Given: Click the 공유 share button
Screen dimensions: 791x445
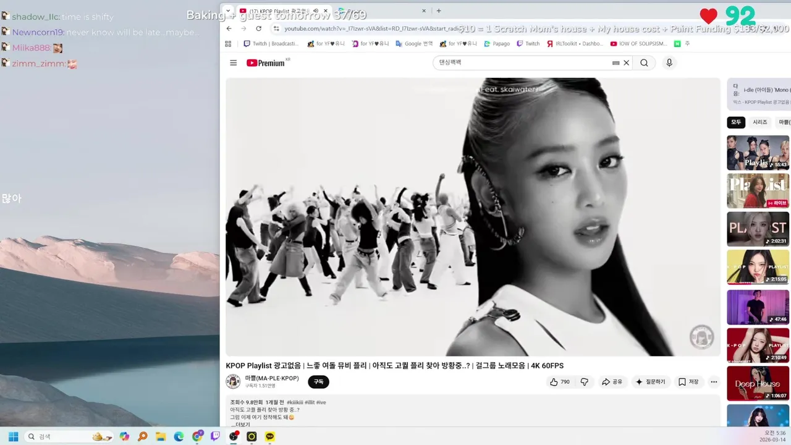Looking at the screenshot, I should (x=612, y=382).
